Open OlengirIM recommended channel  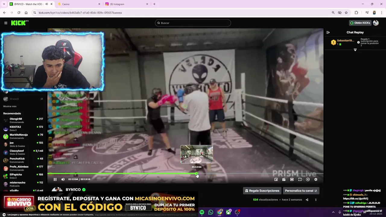coord(24,120)
